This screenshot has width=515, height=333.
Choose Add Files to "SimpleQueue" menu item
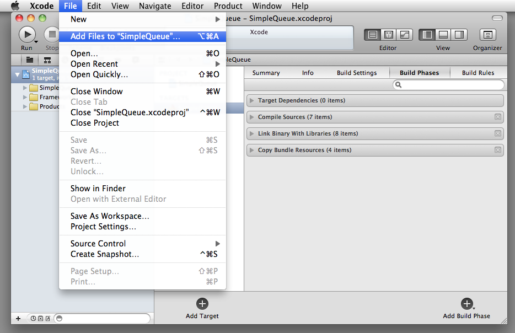(126, 36)
